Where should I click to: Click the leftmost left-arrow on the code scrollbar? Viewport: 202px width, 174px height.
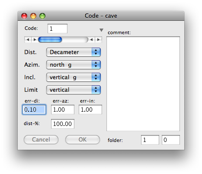pos(28,39)
